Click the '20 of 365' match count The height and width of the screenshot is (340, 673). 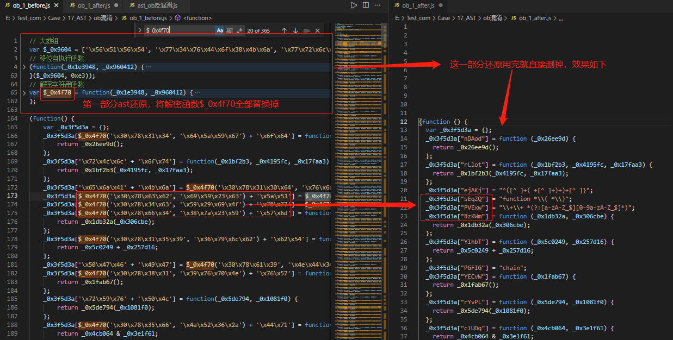258,30
